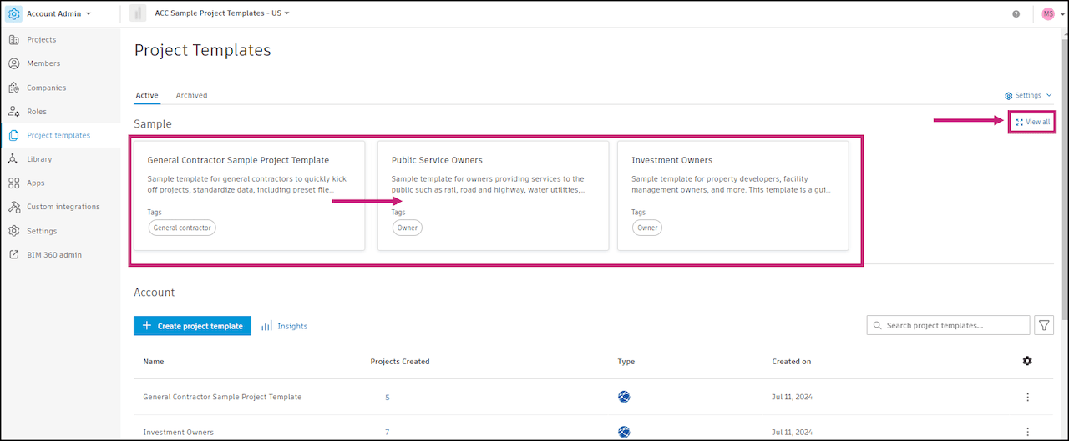Screen dimensions: 1069x441
Task: Click the globe type icon in General Contractor row
Action: pyautogui.click(x=624, y=397)
